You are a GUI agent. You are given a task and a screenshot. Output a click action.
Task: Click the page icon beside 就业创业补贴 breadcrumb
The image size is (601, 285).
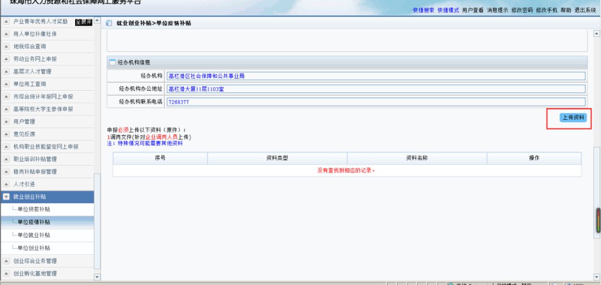tap(109, 23)
